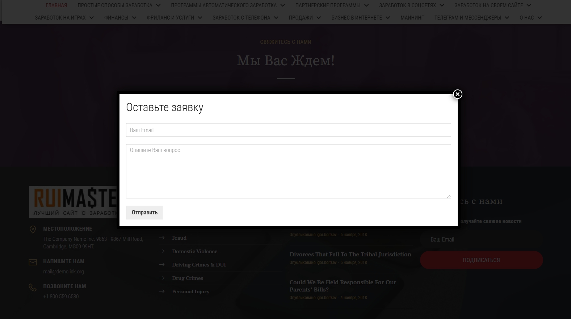The image size is (571, 319).
Task: Open the Domestic Violence link
Action: [195, 251]
